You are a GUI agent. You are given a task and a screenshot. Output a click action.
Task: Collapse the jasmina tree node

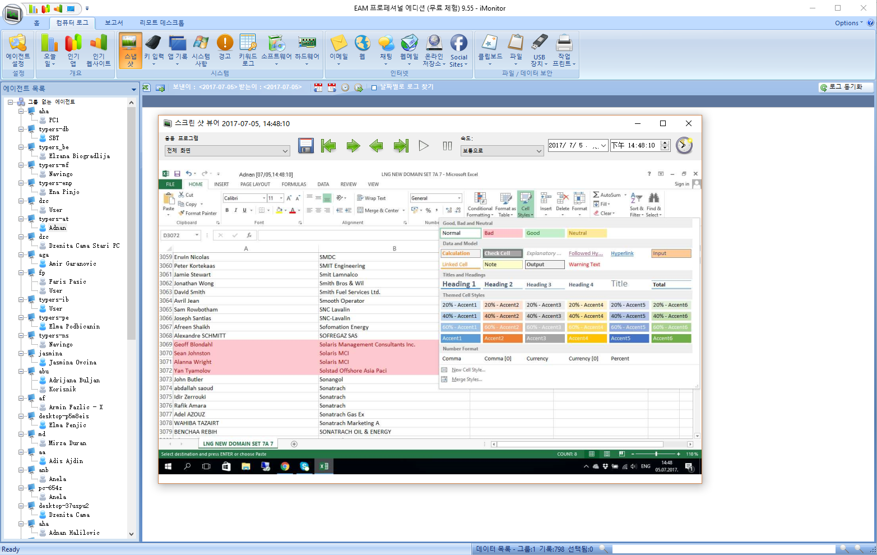(21, 353)
